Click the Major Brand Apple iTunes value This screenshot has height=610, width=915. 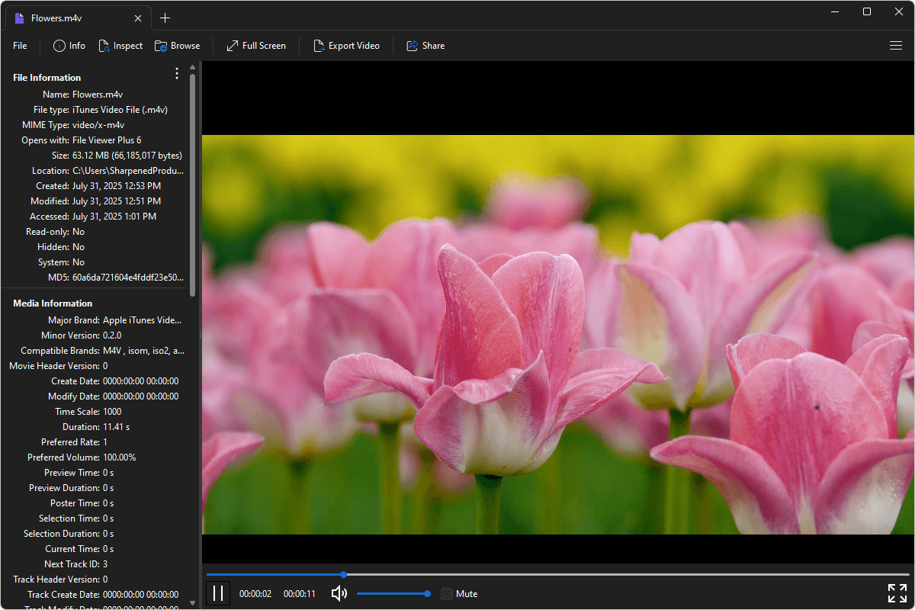(143, 320)
